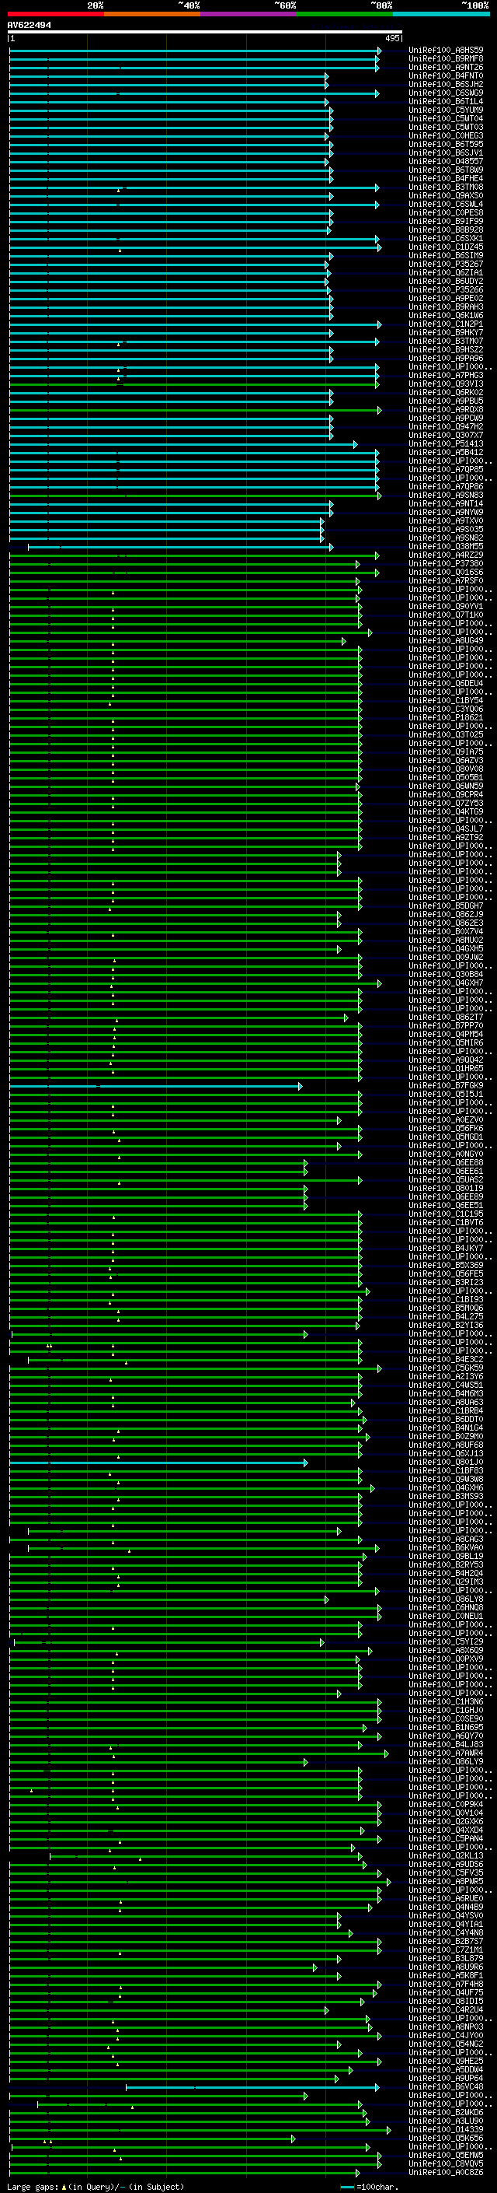Choose UniRef100_Q947H2 hit
497x2193 pixels.
click(x=446, y=426)
